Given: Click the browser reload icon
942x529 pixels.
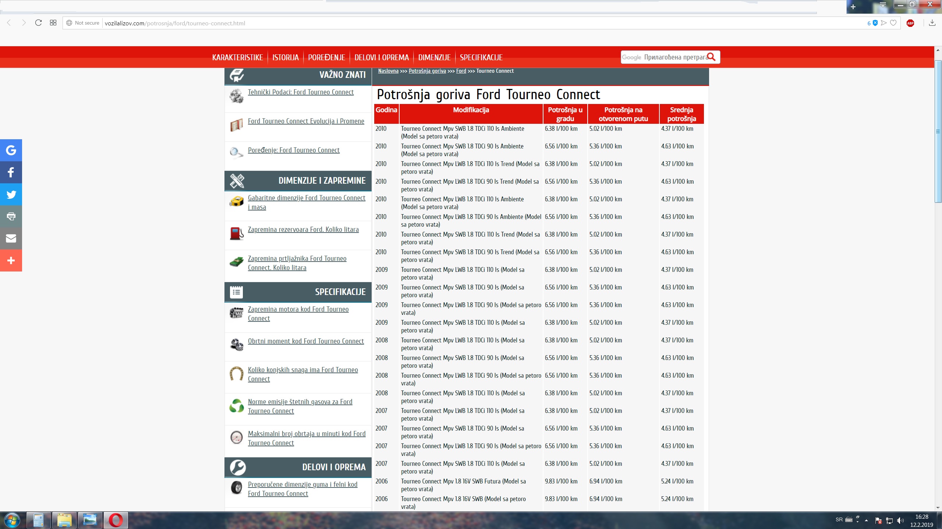Looking at the screenshot, I should [38, 23].
